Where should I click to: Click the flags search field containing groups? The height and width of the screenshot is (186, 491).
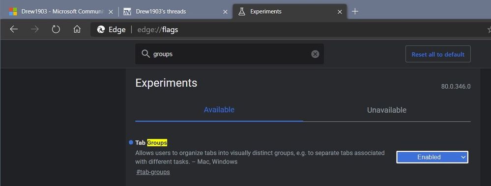tap(230, 54)
